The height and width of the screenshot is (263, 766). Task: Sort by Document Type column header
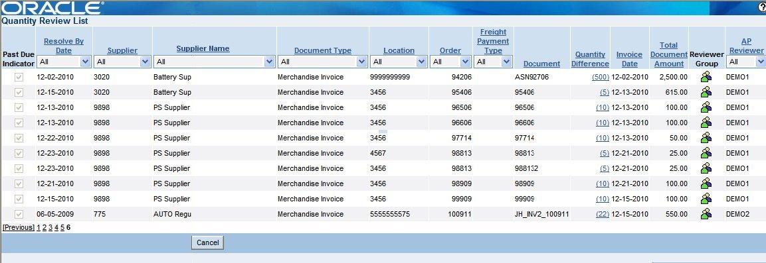pos(323,50)
